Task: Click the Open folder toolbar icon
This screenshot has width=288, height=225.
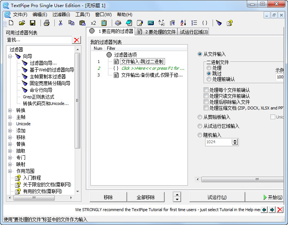Action: click(22, 23)
